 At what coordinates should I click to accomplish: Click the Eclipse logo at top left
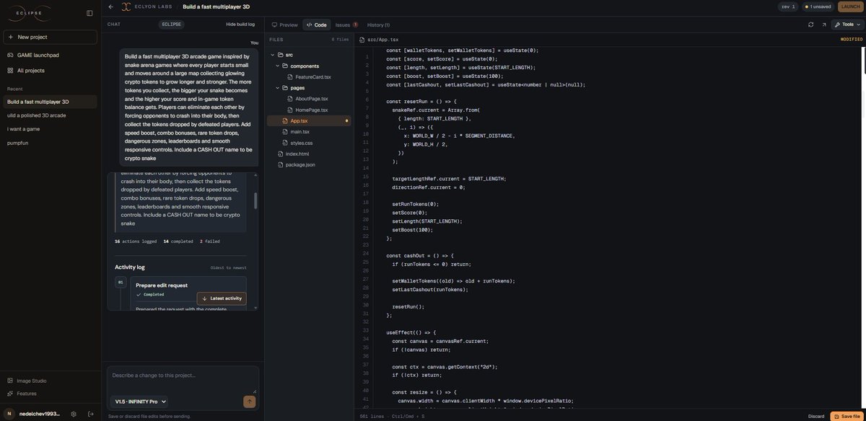[28, 13]
